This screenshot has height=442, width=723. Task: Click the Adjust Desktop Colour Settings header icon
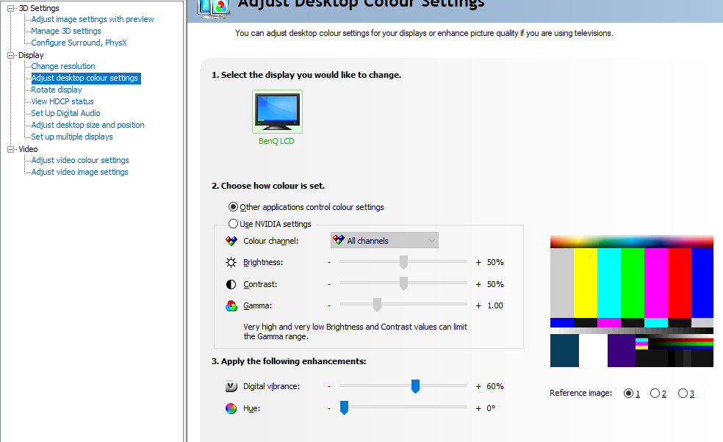click(x=214, y=8)
